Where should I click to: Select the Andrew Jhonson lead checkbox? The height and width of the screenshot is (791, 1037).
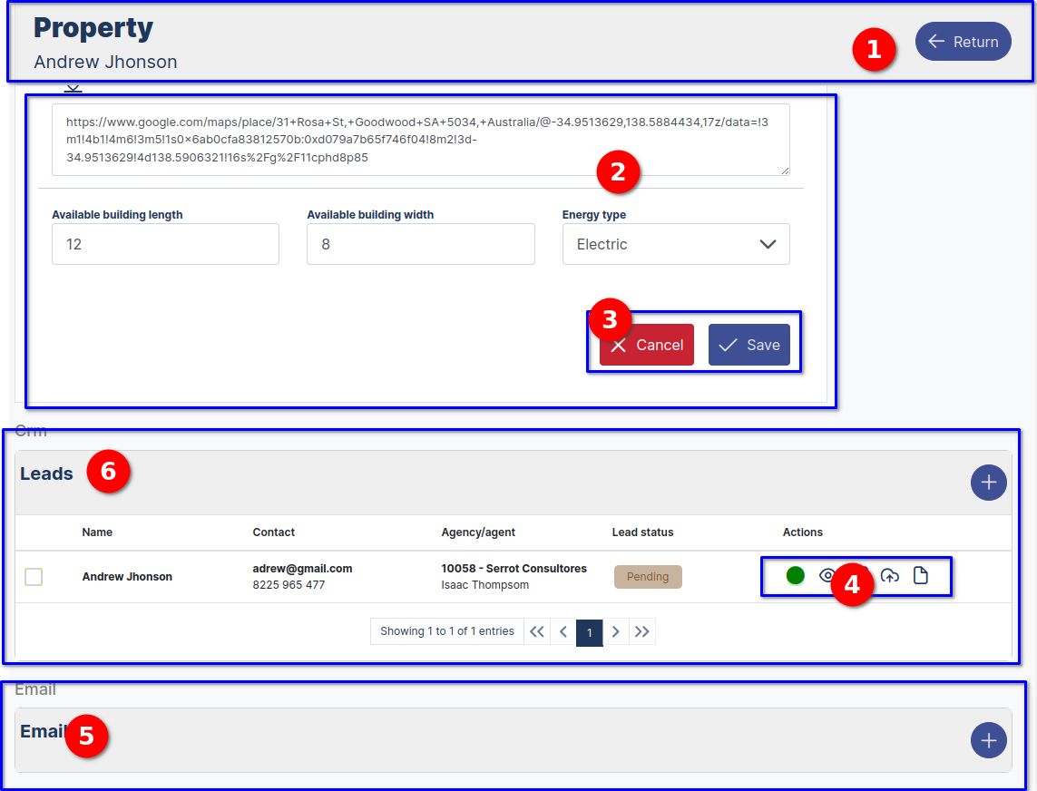coord(34,577)
